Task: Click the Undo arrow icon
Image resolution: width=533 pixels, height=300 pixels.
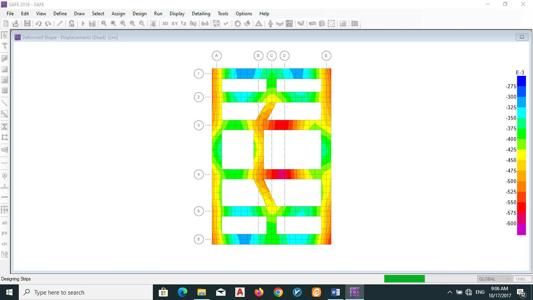Action: click(x=38, y=23)
